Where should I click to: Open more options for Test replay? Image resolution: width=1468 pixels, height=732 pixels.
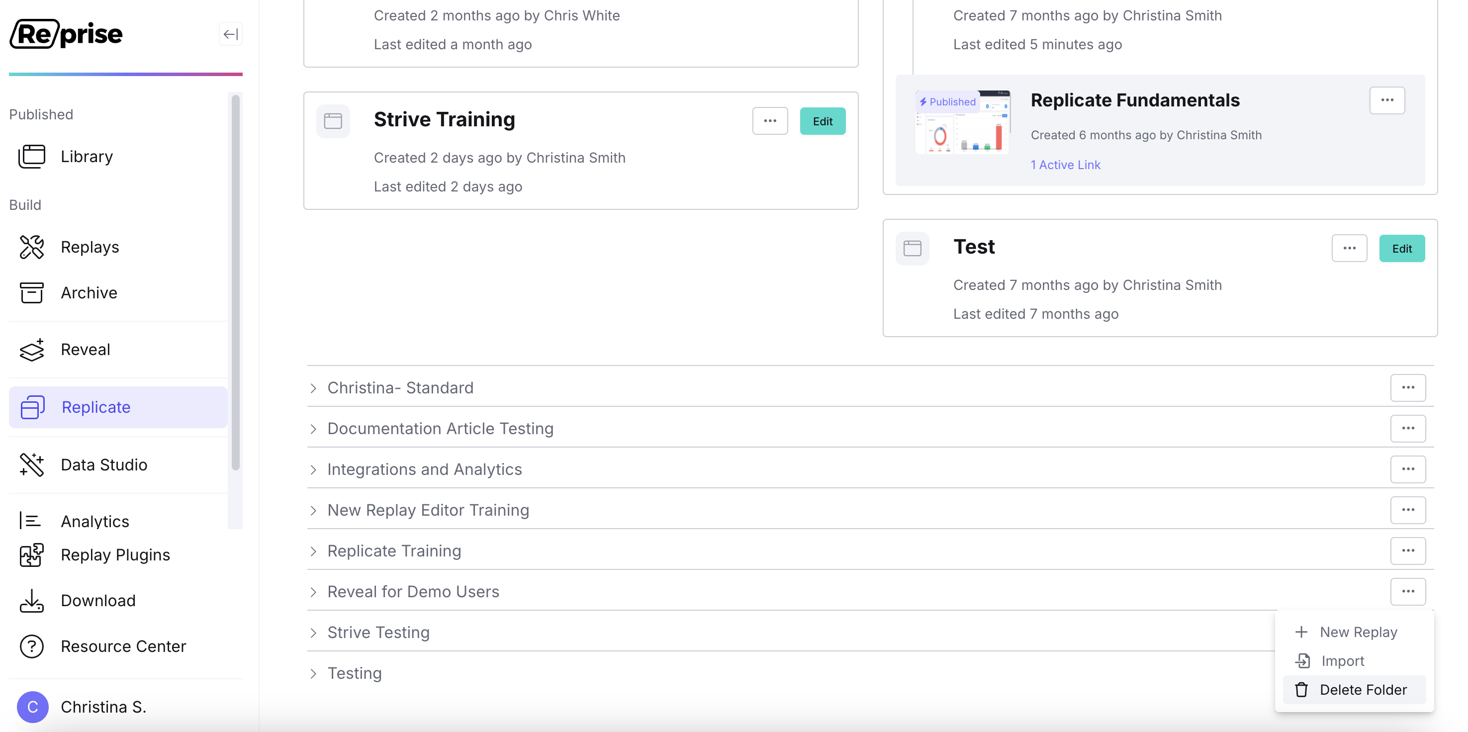click(1349, 248)
